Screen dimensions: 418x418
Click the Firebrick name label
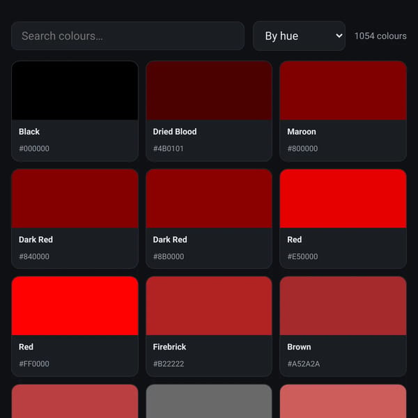169,347
